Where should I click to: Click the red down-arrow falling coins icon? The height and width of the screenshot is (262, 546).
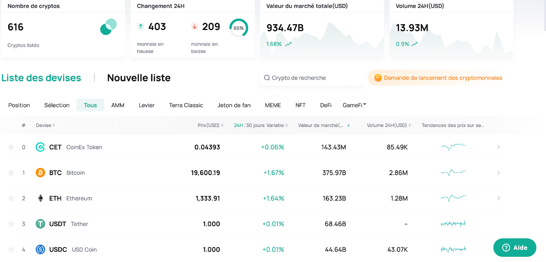click(195, 26)
